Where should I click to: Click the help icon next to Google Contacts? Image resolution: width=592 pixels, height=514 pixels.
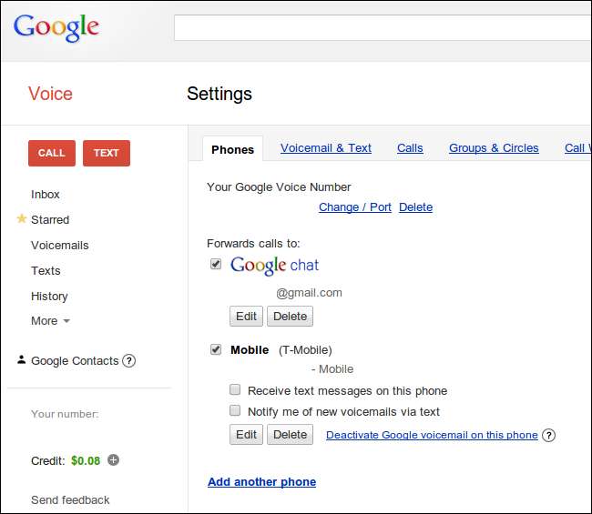(x=129, y=361)
